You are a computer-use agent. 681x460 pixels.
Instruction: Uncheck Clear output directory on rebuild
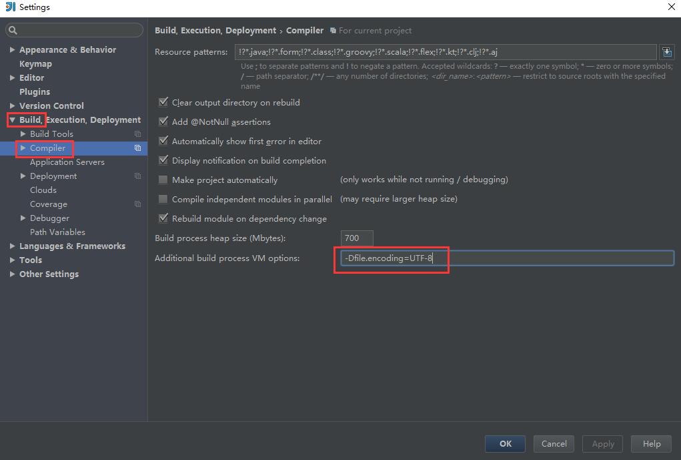pyautogui.click(x=163, y=102)
